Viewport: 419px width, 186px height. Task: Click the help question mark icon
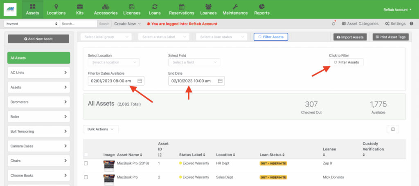click(411, 23)
